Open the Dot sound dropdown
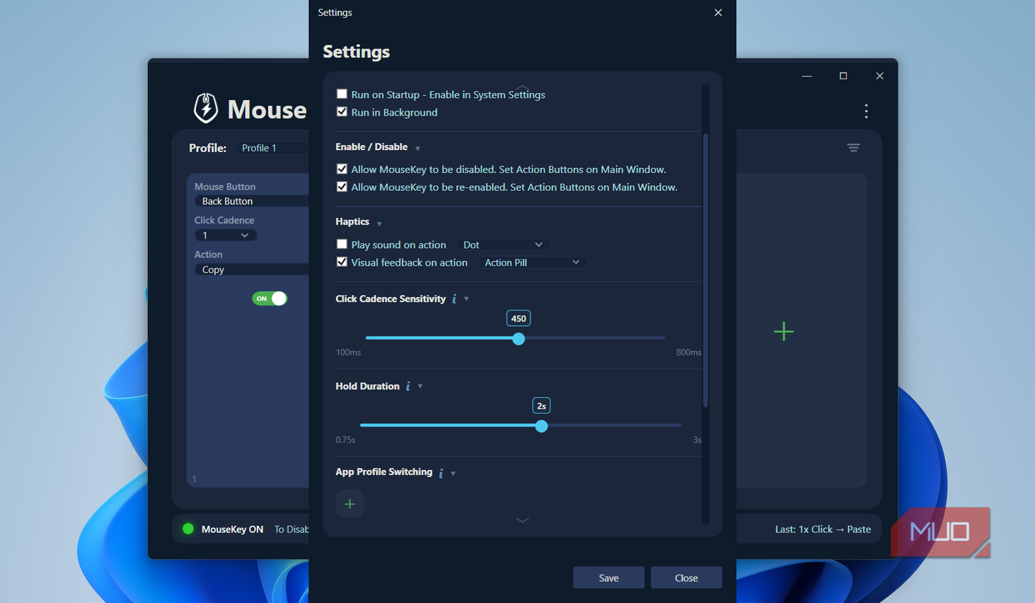 [x=503, y=244]
